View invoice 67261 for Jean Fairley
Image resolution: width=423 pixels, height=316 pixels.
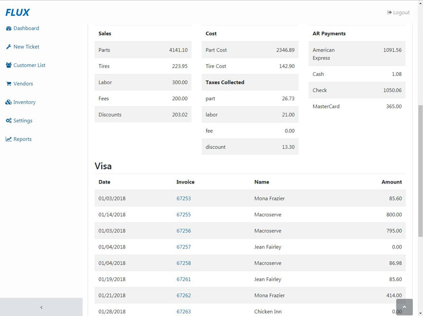pos(183,280)
